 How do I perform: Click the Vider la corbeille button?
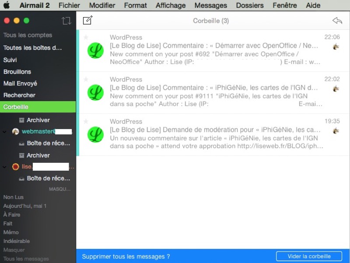pyautogui.click(x=309, y=256)
